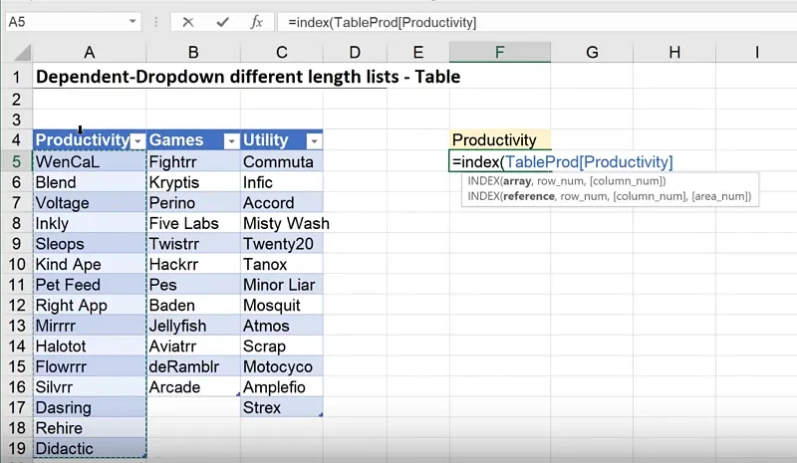Click the Enter checkmark in formula bar

tap(223, 21)
